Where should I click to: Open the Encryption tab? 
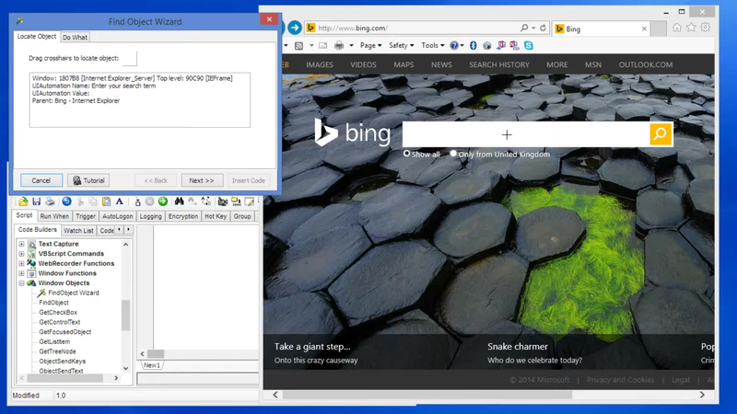[182, 216]
